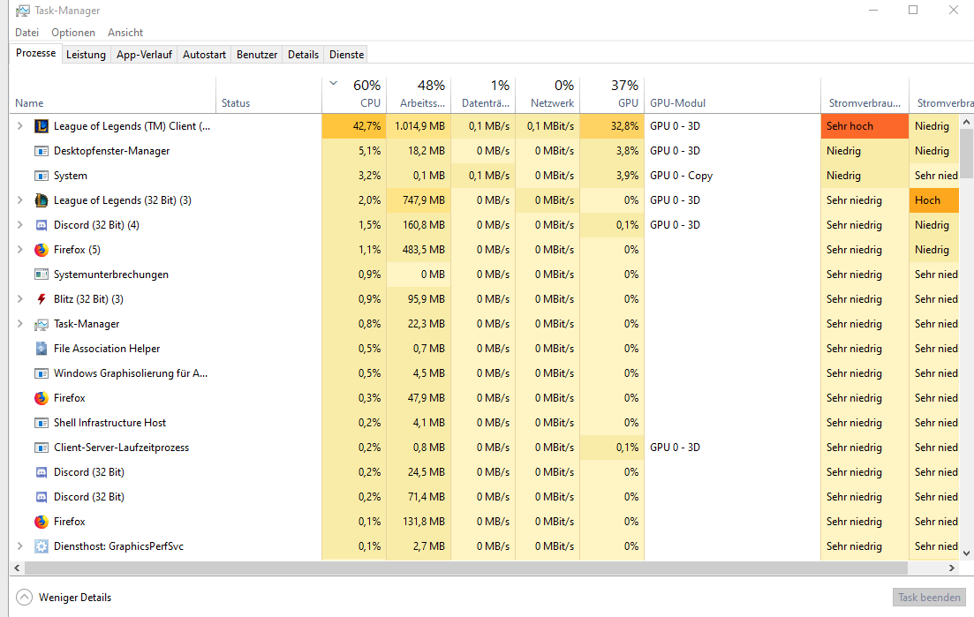Click the 1.014,9 MB memory cell
Image resolution: width=974 pixels, height=617 pixels.
pos(419,126)
